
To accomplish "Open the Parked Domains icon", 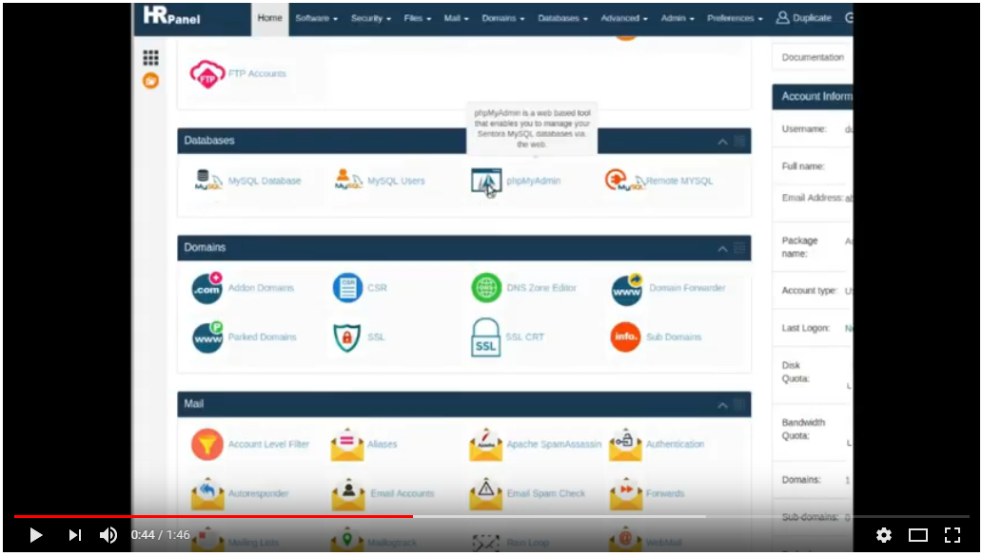I will (208, 337).
